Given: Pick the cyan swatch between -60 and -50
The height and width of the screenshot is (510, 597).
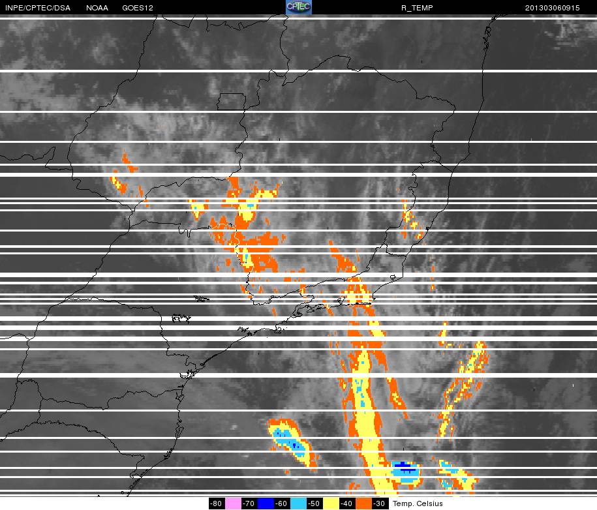Looking at the screenshot, I should coord(298,503).
